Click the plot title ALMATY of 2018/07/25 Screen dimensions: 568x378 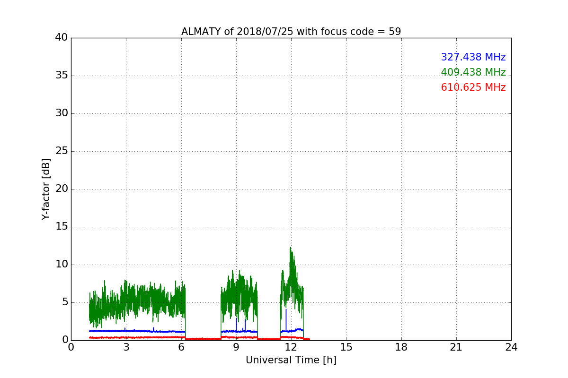point(291,32)
